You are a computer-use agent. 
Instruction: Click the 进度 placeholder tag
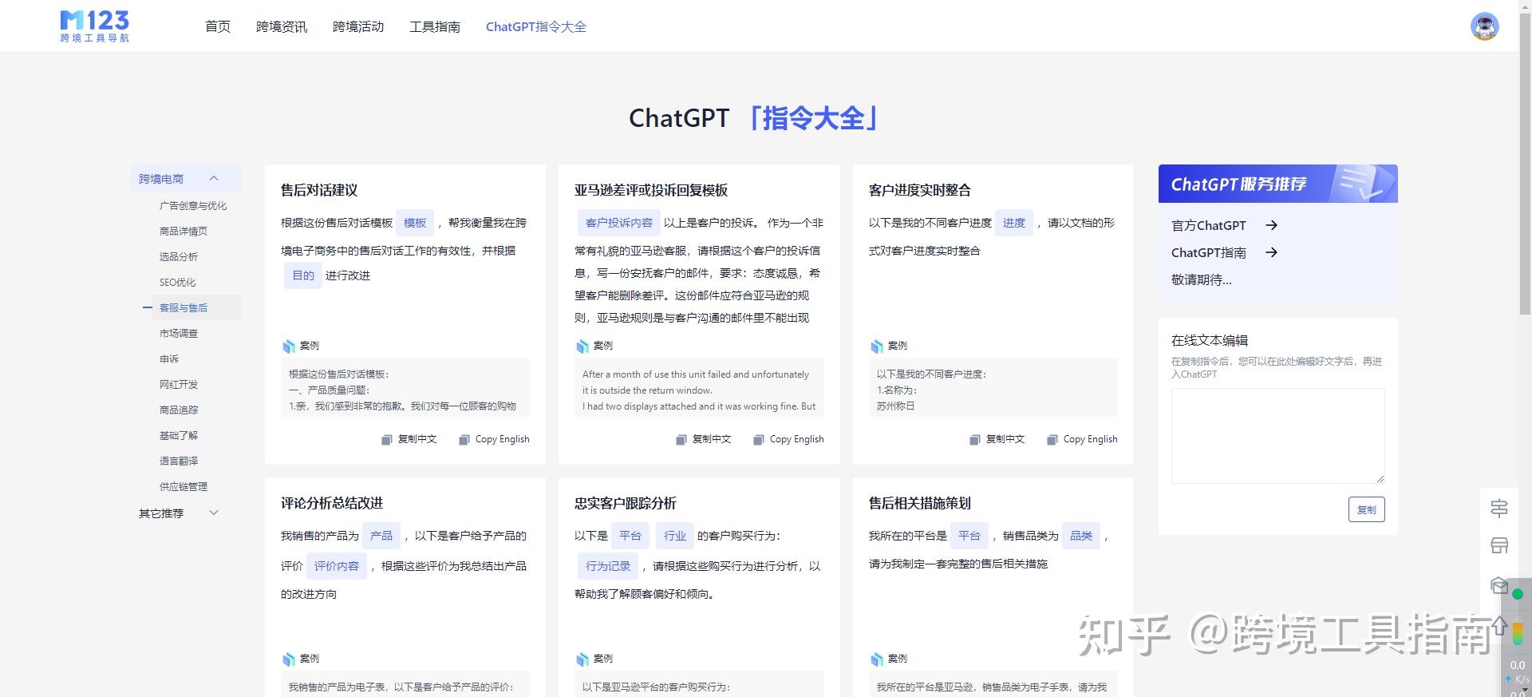[1014, 223]
